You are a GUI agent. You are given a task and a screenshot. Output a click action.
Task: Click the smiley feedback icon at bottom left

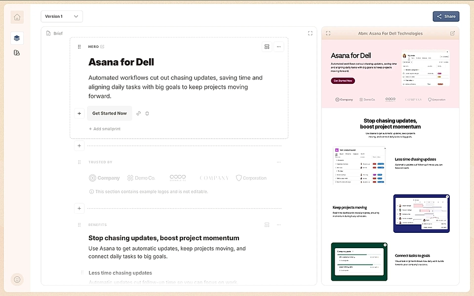click(x=17, y=279)
